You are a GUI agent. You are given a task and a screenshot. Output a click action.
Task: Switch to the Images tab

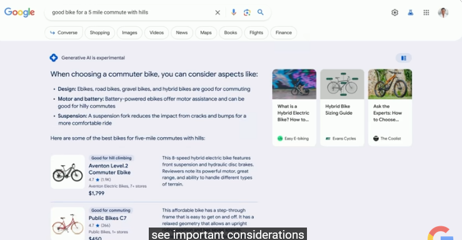(129, 32)
